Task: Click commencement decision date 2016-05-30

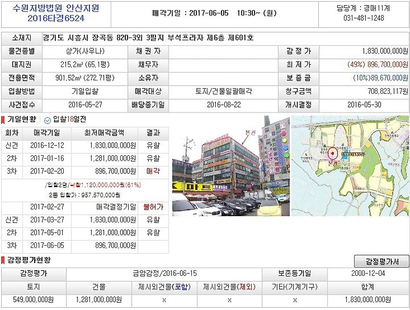Action: click(364, 105)
